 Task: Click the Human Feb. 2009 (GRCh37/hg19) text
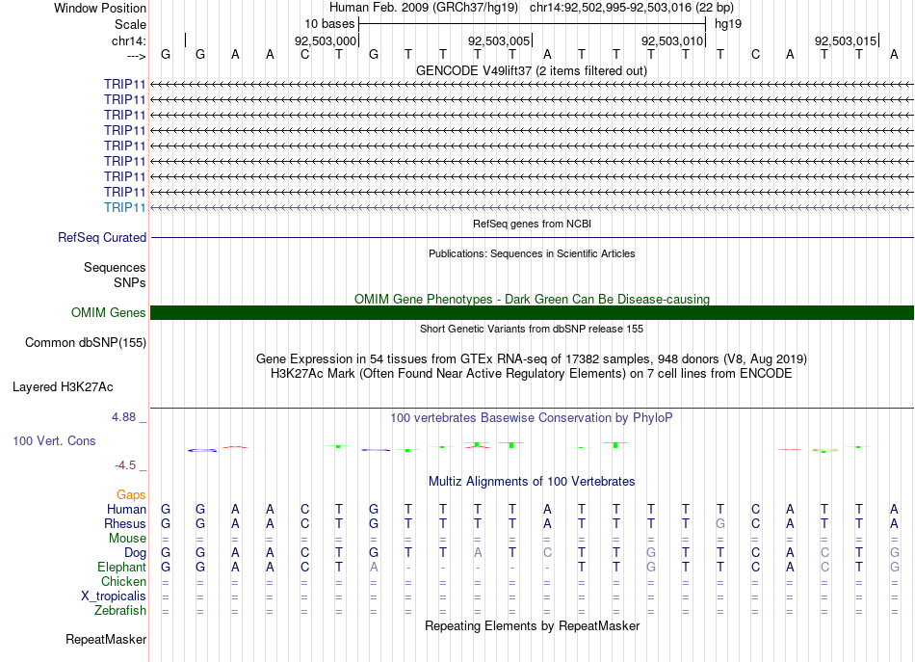click(x=424, y=8)
